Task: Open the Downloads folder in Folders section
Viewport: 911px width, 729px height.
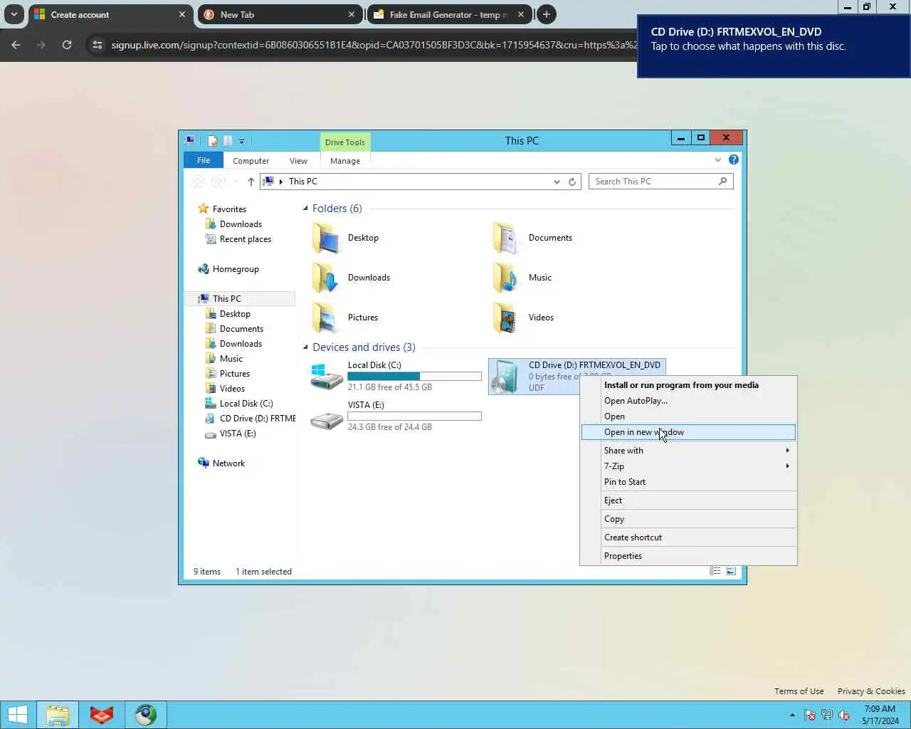Action: (326, 278)
